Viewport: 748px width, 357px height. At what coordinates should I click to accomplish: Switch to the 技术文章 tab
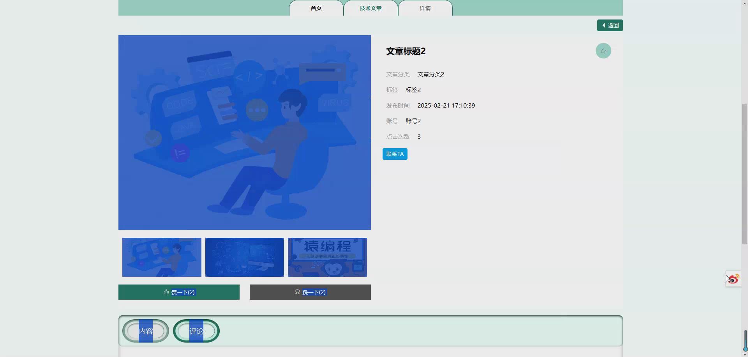[x=370, y=8]
